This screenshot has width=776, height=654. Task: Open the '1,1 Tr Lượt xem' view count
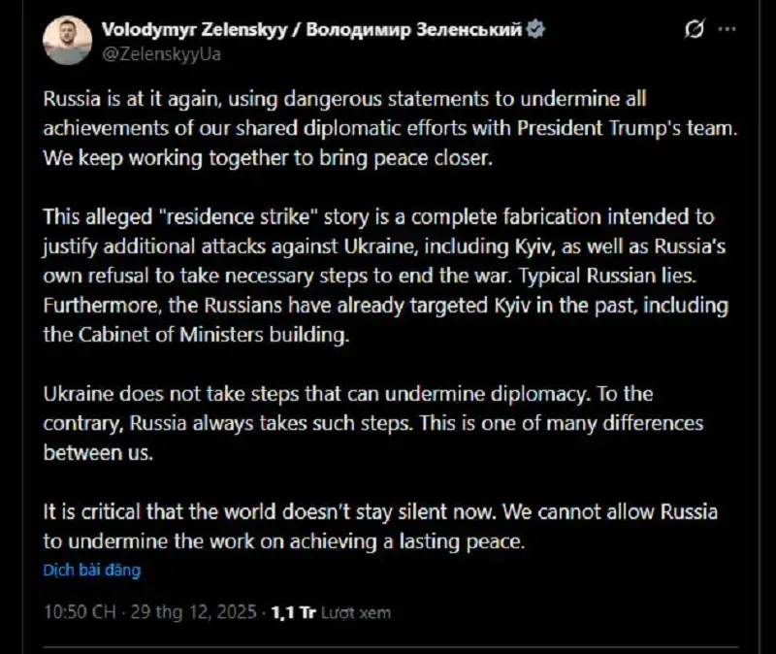(x=330, y=612)
